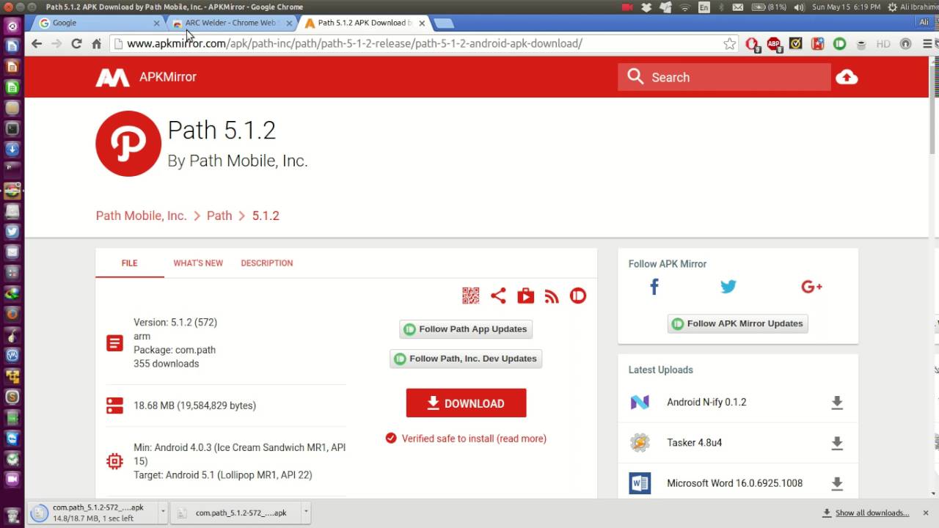Click the Android N-ify app icon

pyautogui.click(x=640, y=403)
